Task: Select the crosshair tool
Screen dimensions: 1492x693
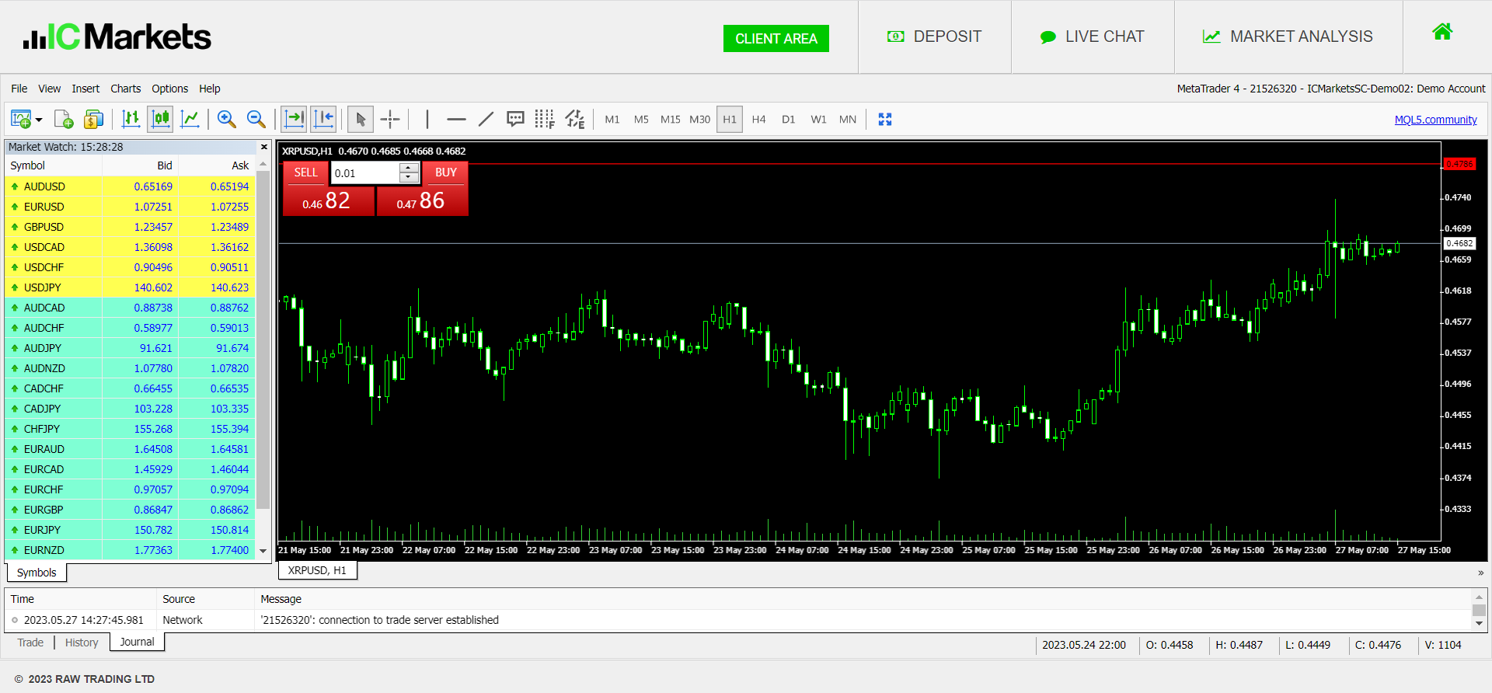Action: click(x=390, y=119)
